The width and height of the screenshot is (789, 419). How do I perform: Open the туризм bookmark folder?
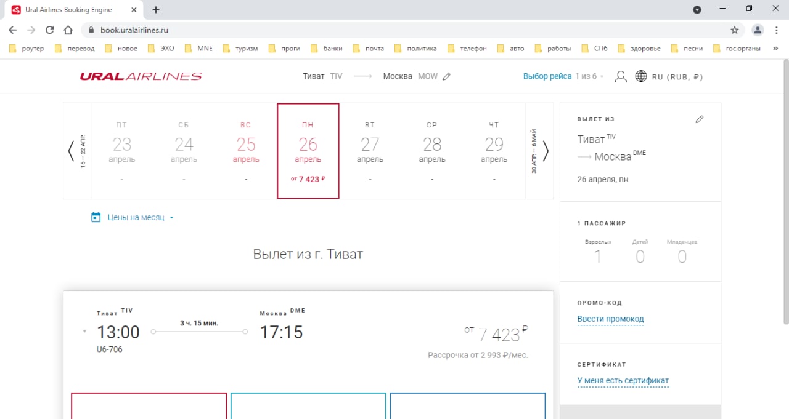(240, 49)
